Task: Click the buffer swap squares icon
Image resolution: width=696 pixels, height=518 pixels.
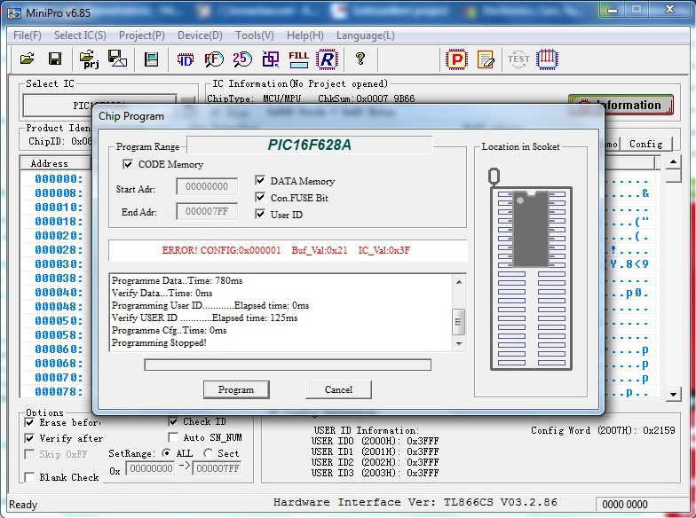Action: click(x=271, y=59)
